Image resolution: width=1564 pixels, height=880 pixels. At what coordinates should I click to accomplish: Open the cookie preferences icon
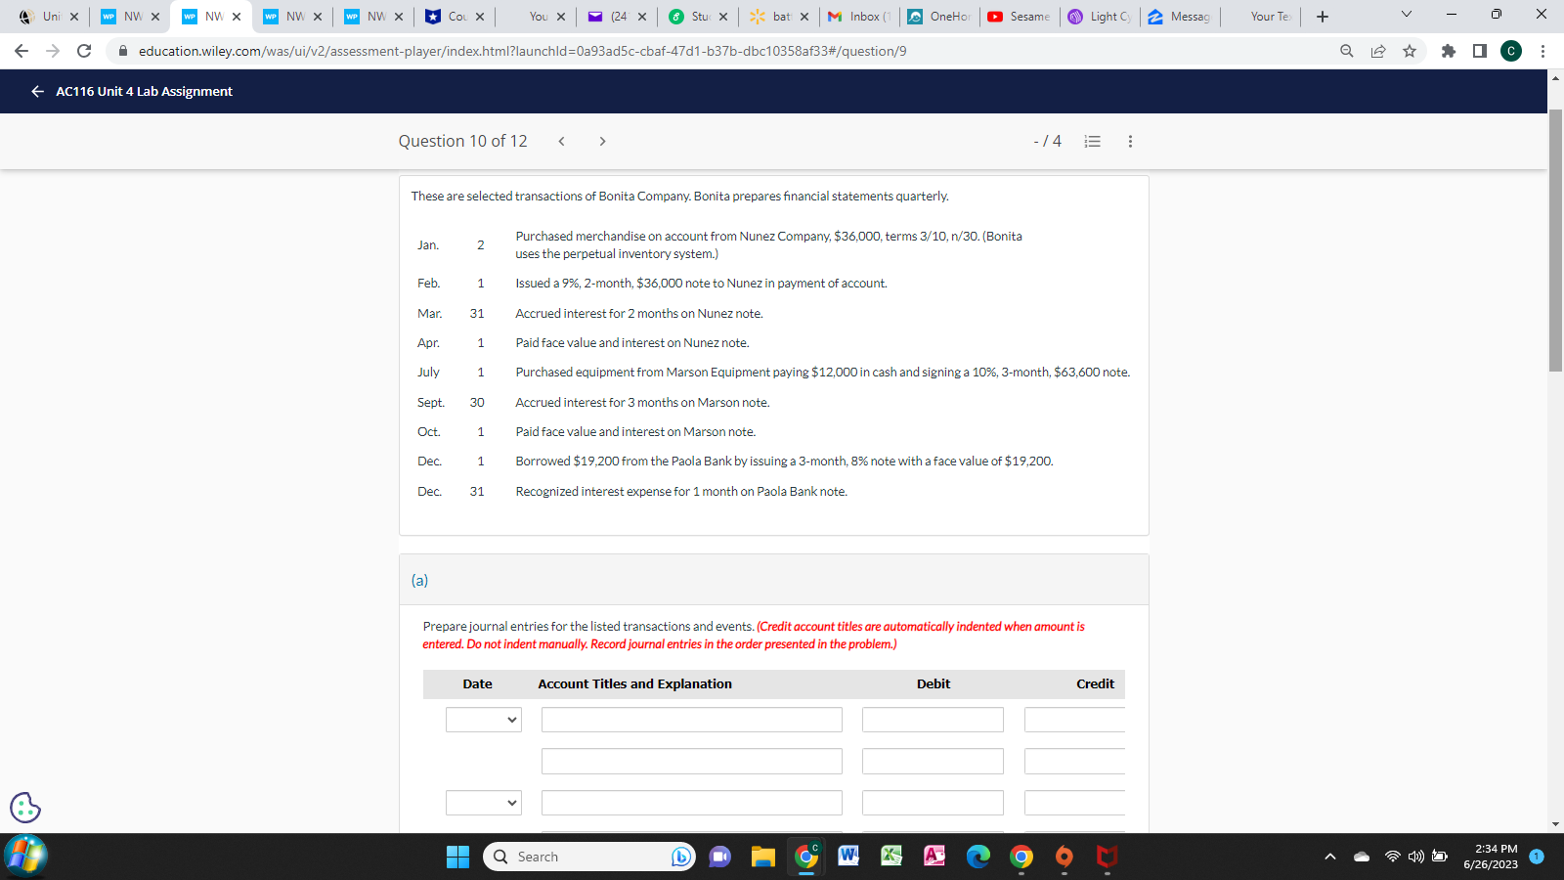(x=25, y=808)
